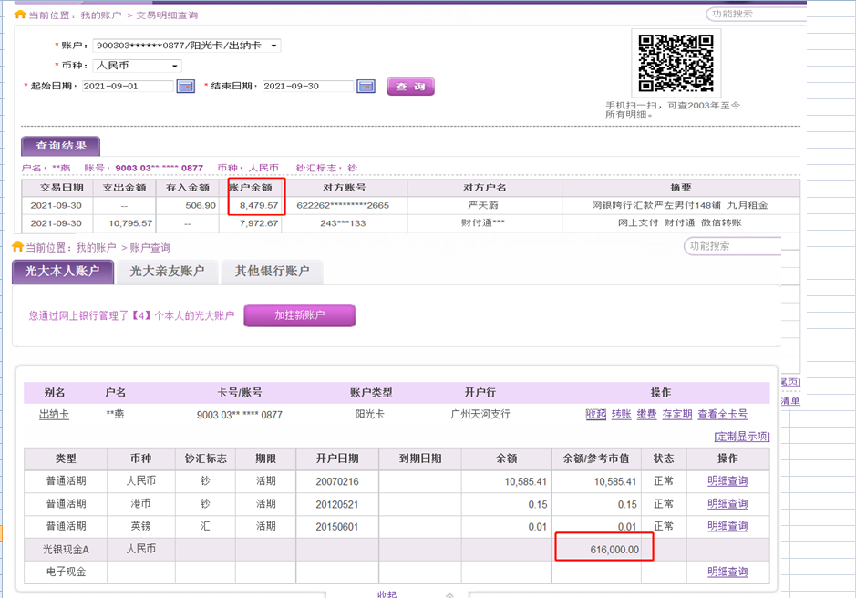Focus the 功能搜索 box above the QR code
This screenshot has width=856, height=598.
756,15
